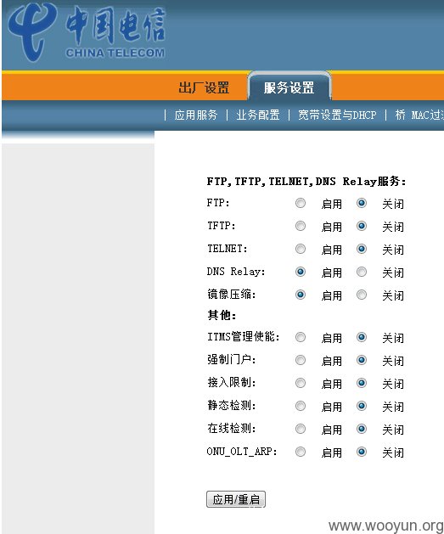Enable 强制门户 with 启用 radio
The image size is (444, 534).
(x=301, y=360)
